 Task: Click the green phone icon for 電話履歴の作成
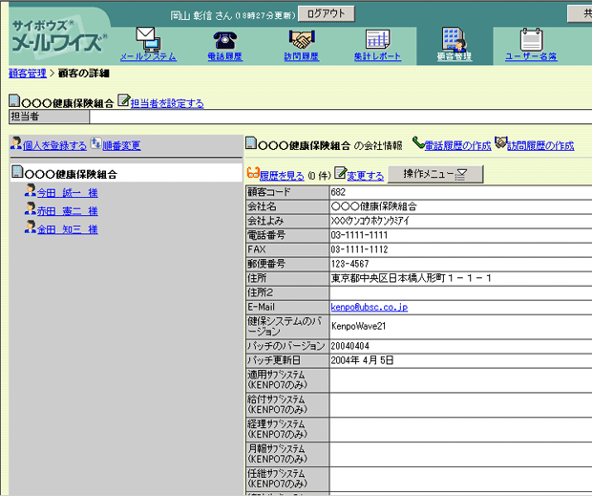pyautogui.click(x=418, y=142)
